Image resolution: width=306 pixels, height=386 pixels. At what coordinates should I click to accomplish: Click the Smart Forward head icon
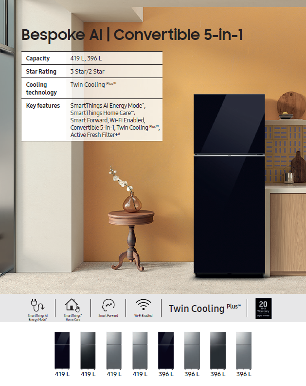pyautogui.click(x=108, y=305)
